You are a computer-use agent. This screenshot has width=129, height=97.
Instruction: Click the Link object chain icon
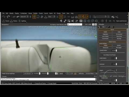[x=14, y=17]
